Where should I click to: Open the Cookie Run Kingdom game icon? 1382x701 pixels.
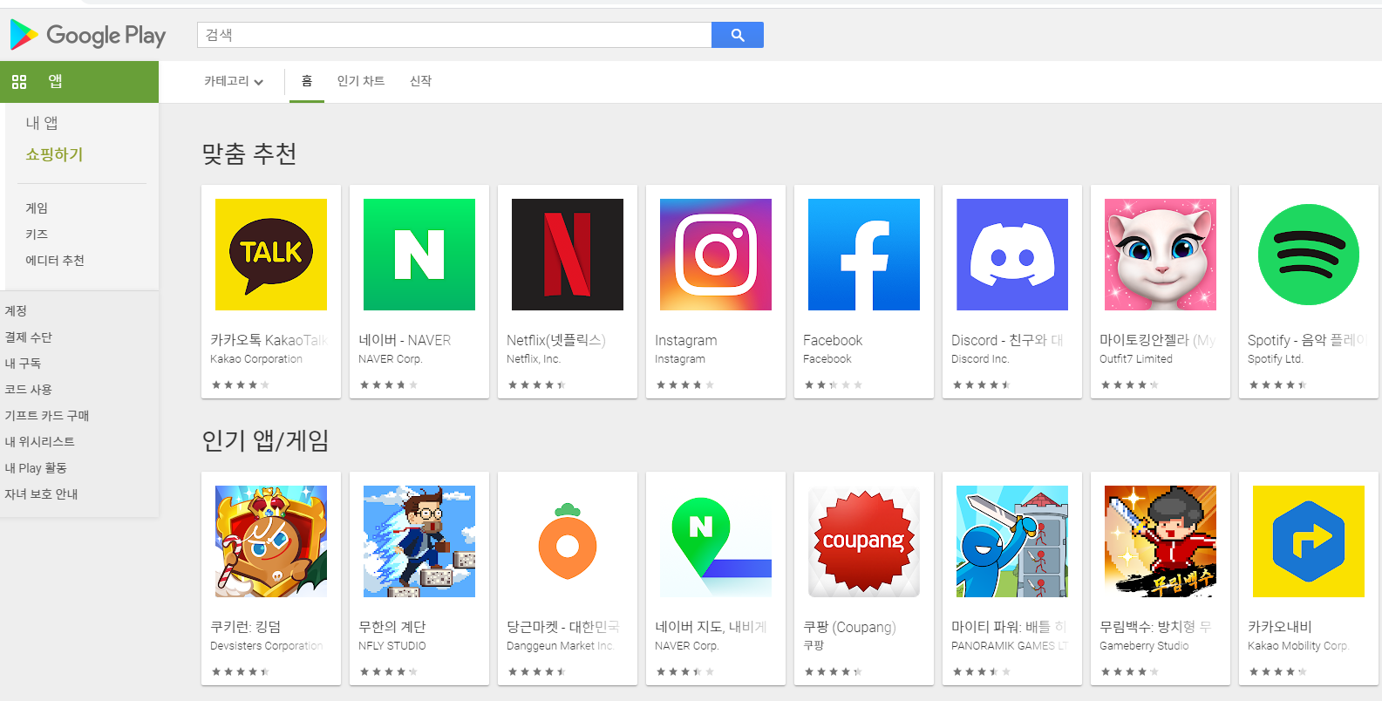tap(271, 541)
